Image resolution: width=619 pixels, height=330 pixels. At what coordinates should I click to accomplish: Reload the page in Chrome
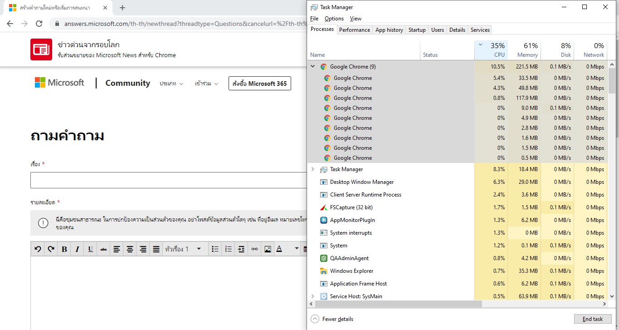39,24
